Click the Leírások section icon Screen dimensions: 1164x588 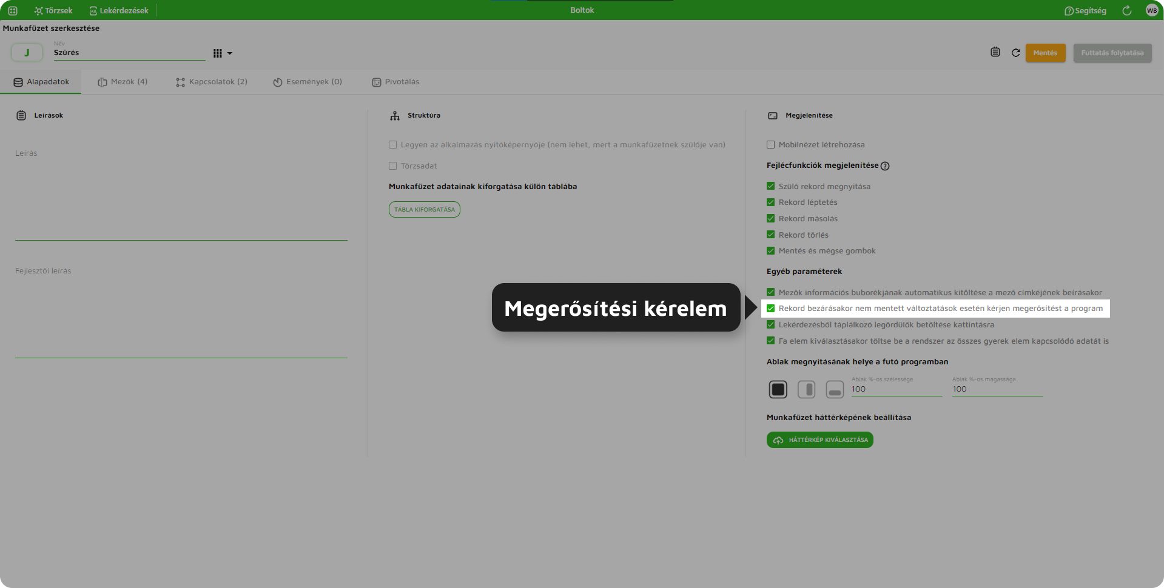pos(21,115)
